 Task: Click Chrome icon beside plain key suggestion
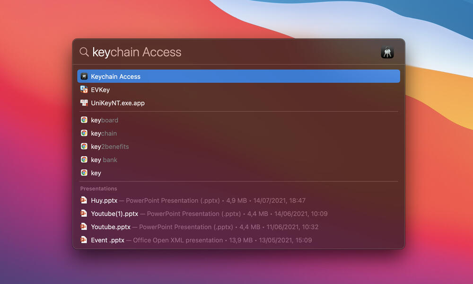click(x=84, y=173)
